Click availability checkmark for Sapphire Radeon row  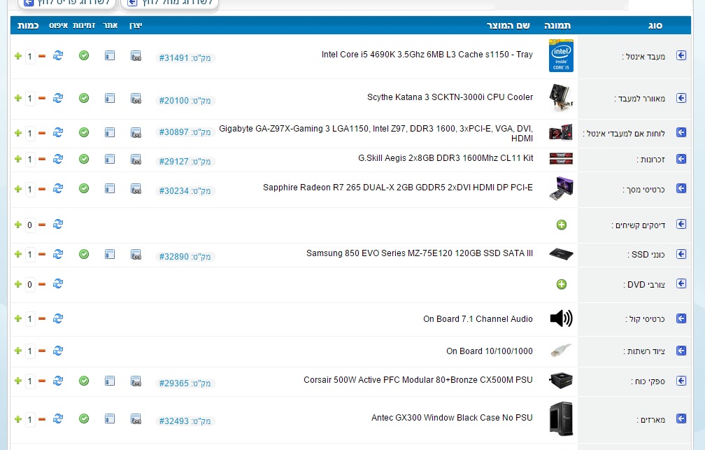click(x=84, y=188)
